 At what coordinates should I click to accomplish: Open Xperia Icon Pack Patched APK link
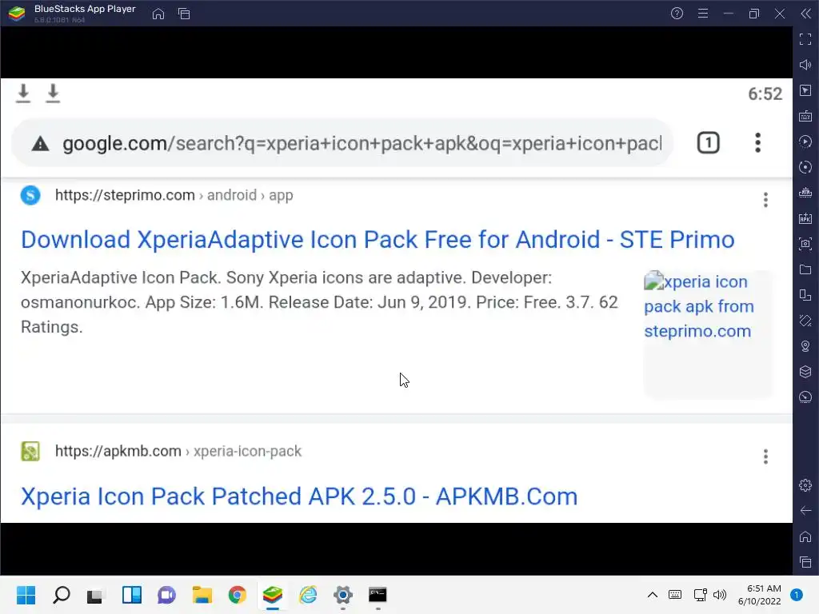coord(299,496)
